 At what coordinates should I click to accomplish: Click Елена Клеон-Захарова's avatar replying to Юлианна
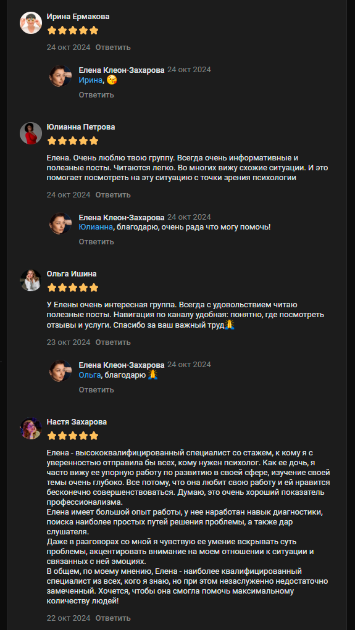pos(61,223)
